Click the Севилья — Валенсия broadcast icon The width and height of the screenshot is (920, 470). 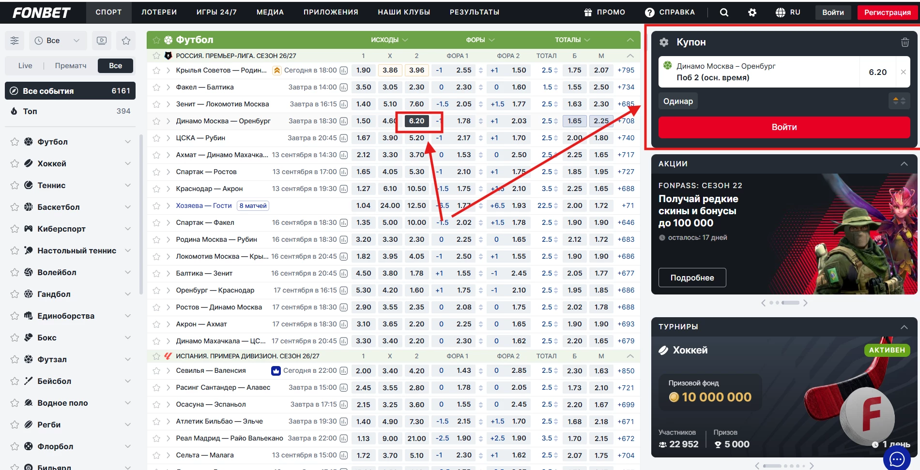(276, 371)
